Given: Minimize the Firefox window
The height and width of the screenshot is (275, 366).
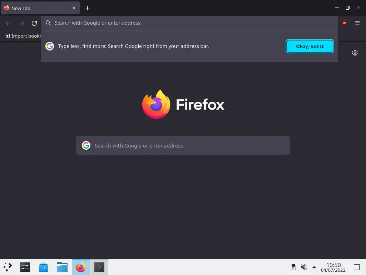Looking at the screenshot, I should (x=337, y=8).
